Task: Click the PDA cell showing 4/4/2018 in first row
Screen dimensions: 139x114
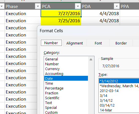Action: [x=100, y=13]
